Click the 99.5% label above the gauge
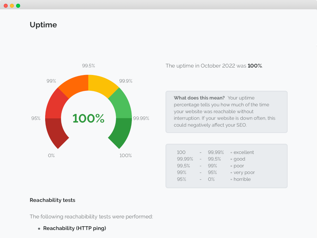Viewport: 317px width, 238px height. tap(89, 66)
